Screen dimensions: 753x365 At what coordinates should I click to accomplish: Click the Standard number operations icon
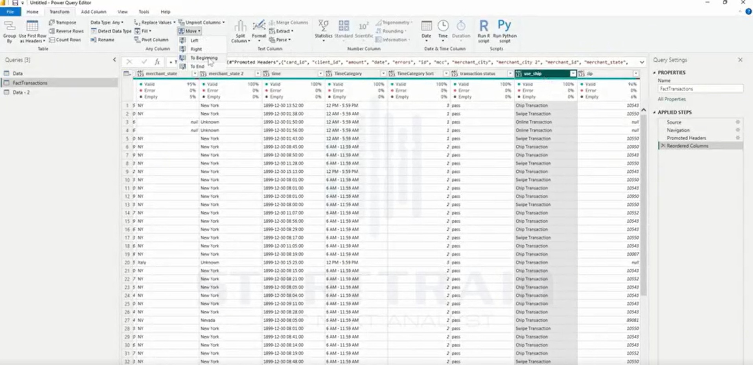click(344, 30)
